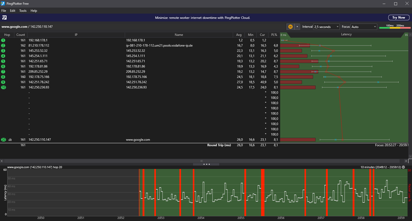Close the hop 20 timeline graph
The image size is (412, 221).
click(x=403, y=167)
